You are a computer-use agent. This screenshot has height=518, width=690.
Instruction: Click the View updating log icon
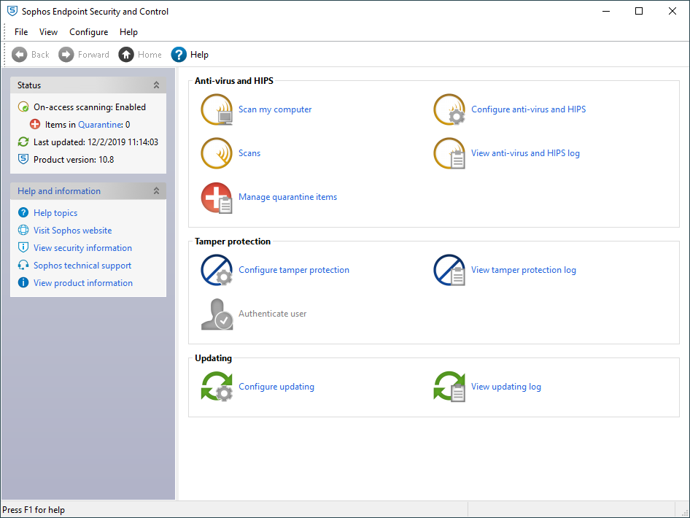(x=449, y=387)
